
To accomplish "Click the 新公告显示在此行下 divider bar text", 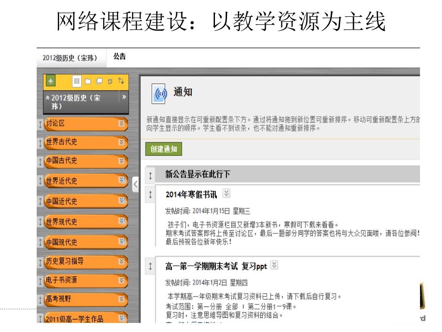I will click(198, 174).
